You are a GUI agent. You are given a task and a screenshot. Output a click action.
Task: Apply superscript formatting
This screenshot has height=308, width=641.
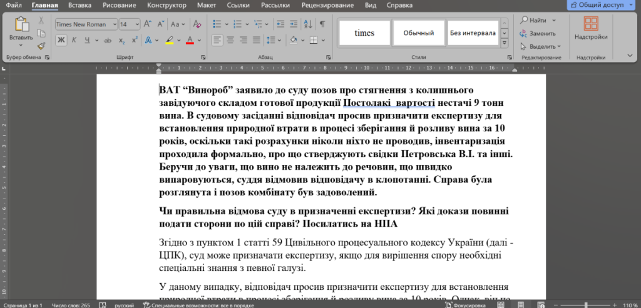coord(135,40)
